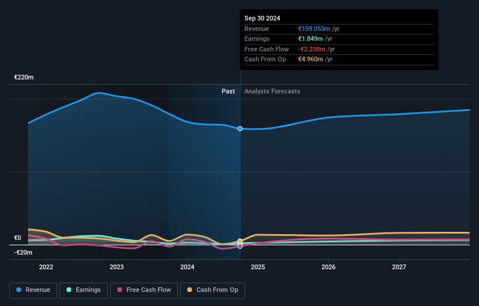Click the pink Free Cash Flow legend dot
Screen dimensions: 479x306
coord(120,290)
